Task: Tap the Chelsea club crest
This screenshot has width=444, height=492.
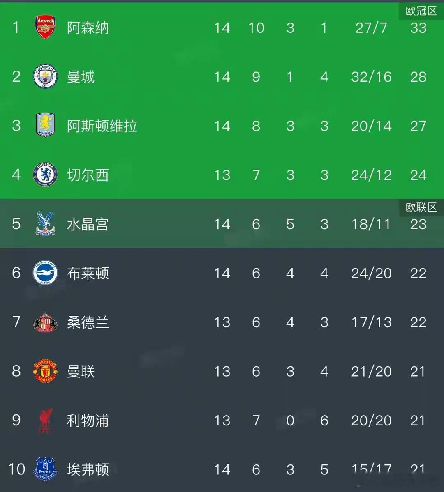Action: point(45,175)
